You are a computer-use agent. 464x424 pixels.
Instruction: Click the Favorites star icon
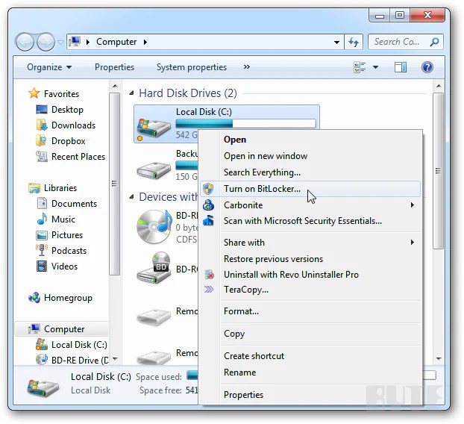(x=34, y=93)
